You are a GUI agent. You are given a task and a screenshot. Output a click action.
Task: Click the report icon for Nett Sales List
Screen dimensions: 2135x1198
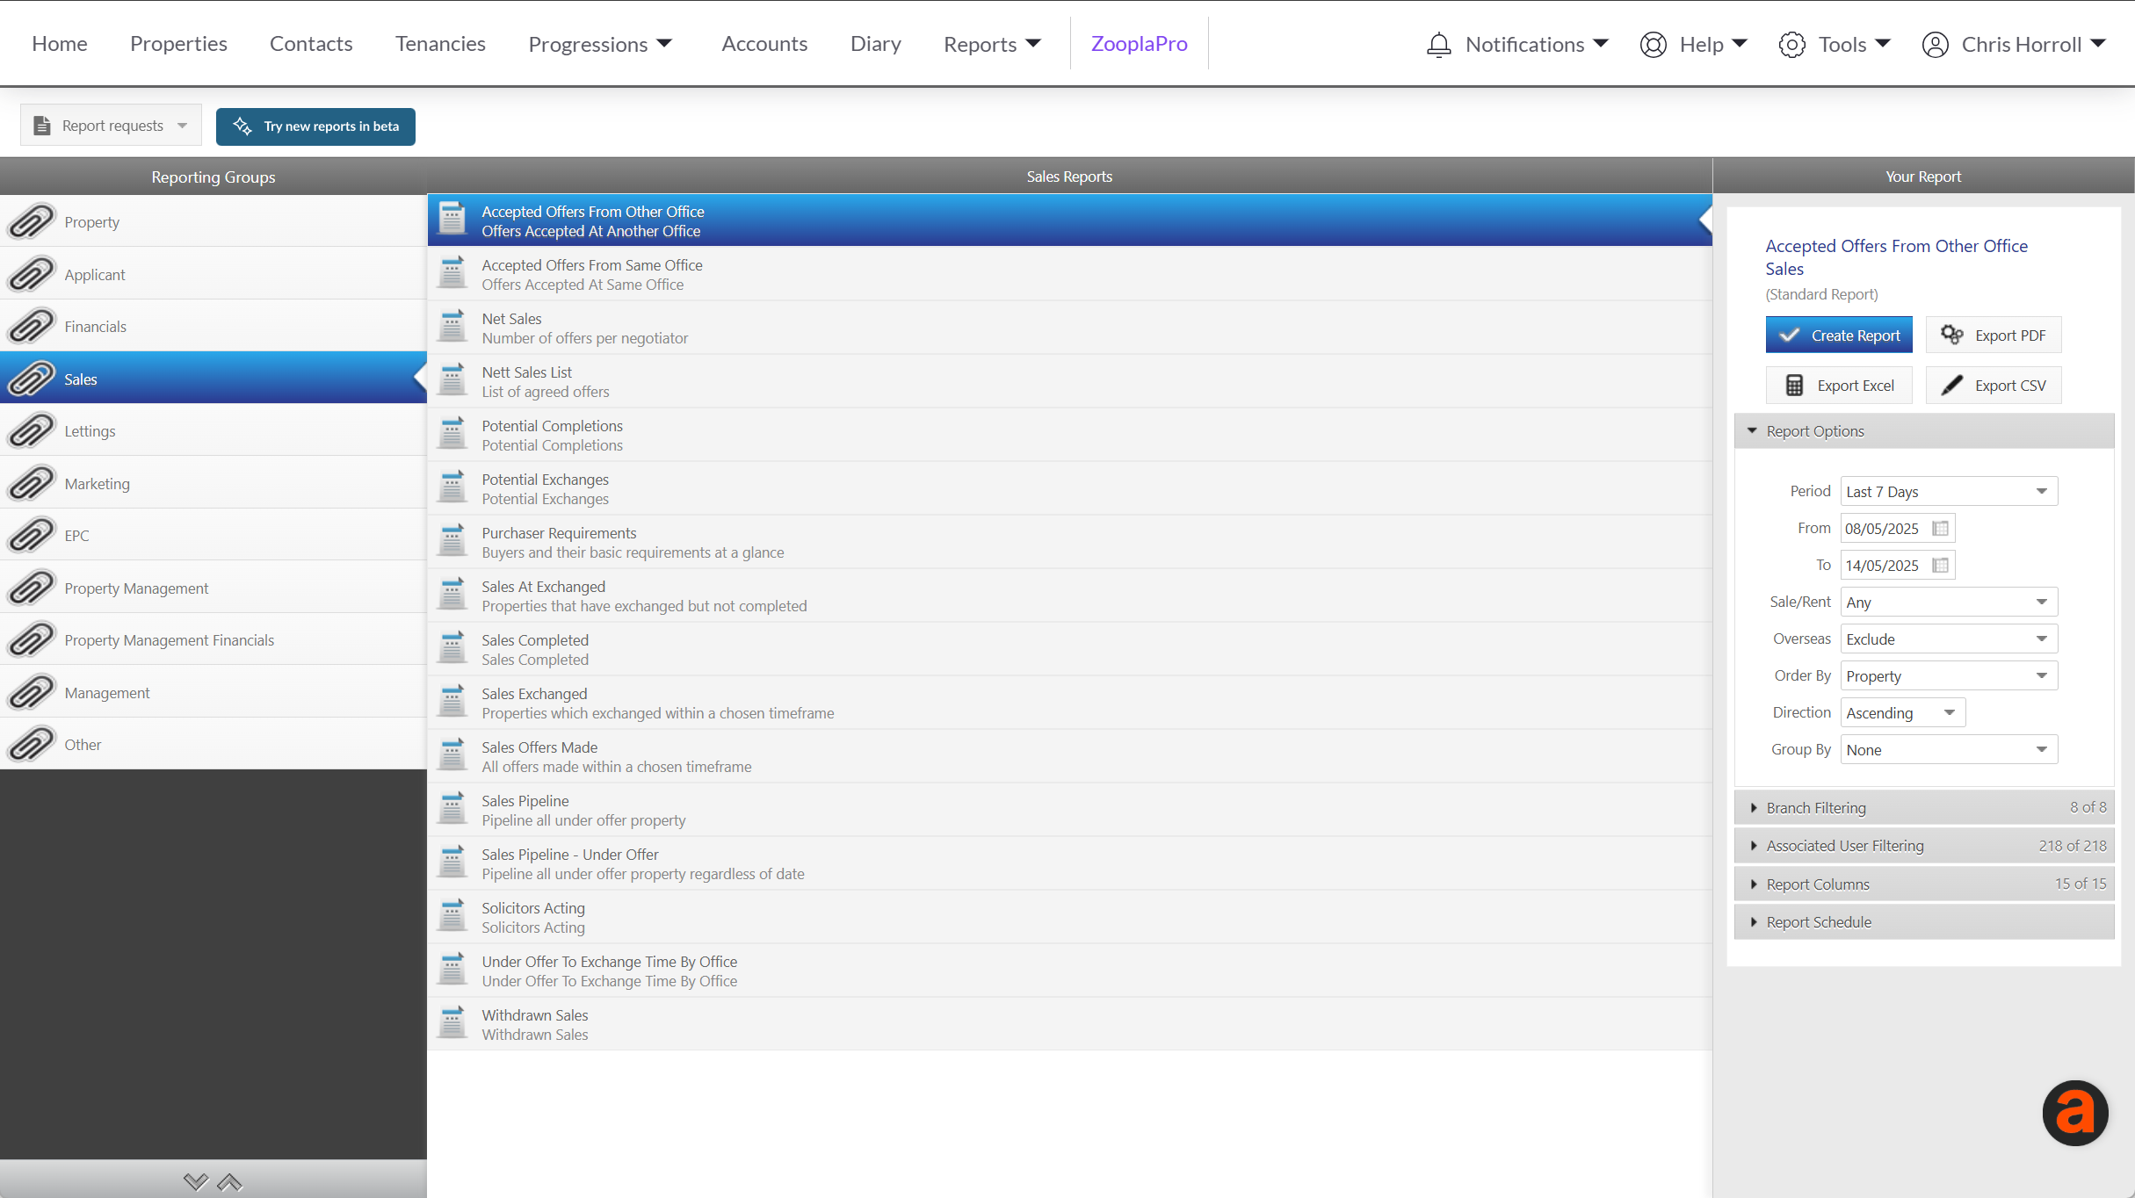[x=452, y=380]
